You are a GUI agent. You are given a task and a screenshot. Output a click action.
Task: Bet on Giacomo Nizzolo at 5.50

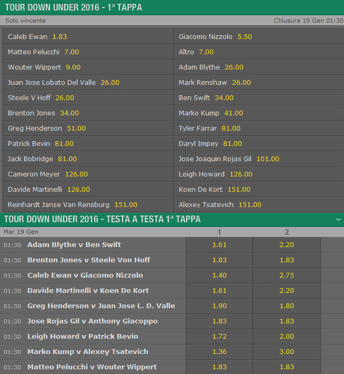[259, 36]
